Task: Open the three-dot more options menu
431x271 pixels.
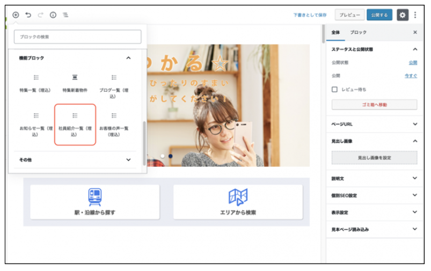Action: pos(415,15)
